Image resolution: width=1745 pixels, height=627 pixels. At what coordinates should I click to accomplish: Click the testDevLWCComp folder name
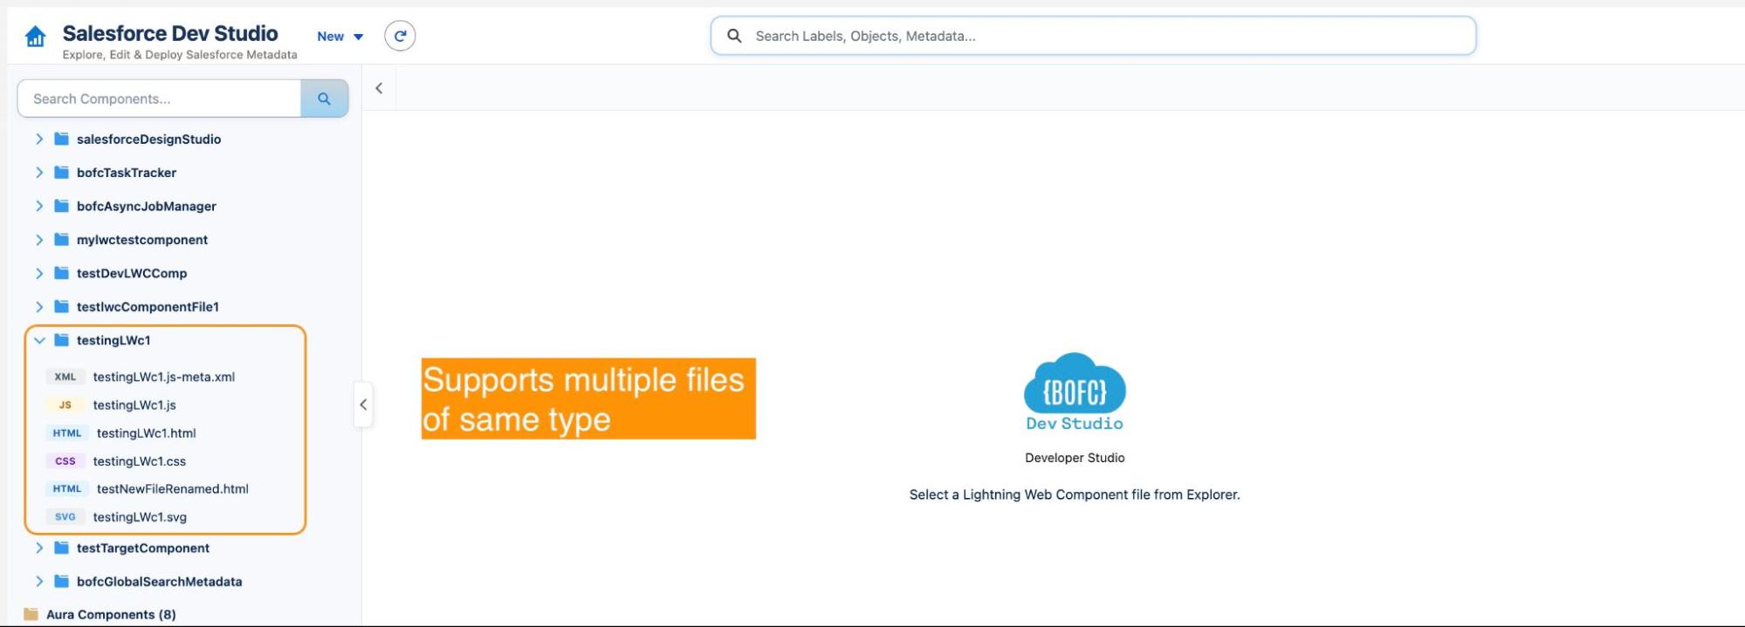(132, 273)
